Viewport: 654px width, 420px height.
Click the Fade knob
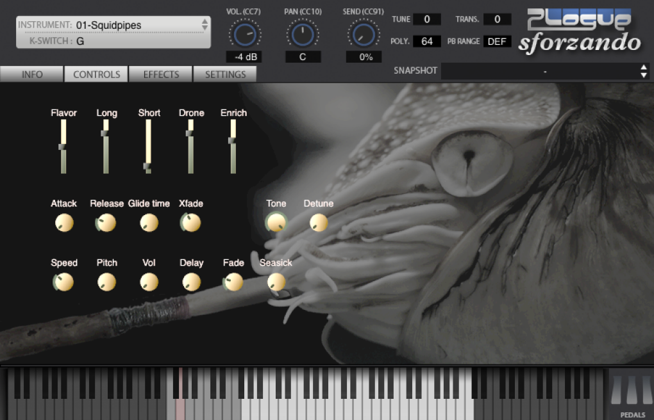[x=233, y=282]
